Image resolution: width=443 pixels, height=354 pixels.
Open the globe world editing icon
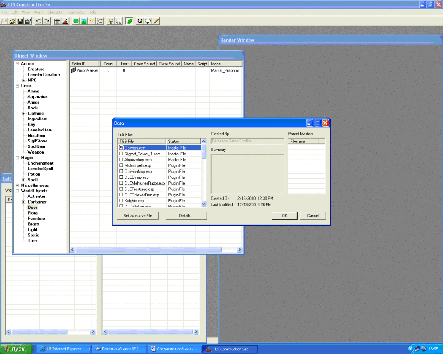pos(76,21)
